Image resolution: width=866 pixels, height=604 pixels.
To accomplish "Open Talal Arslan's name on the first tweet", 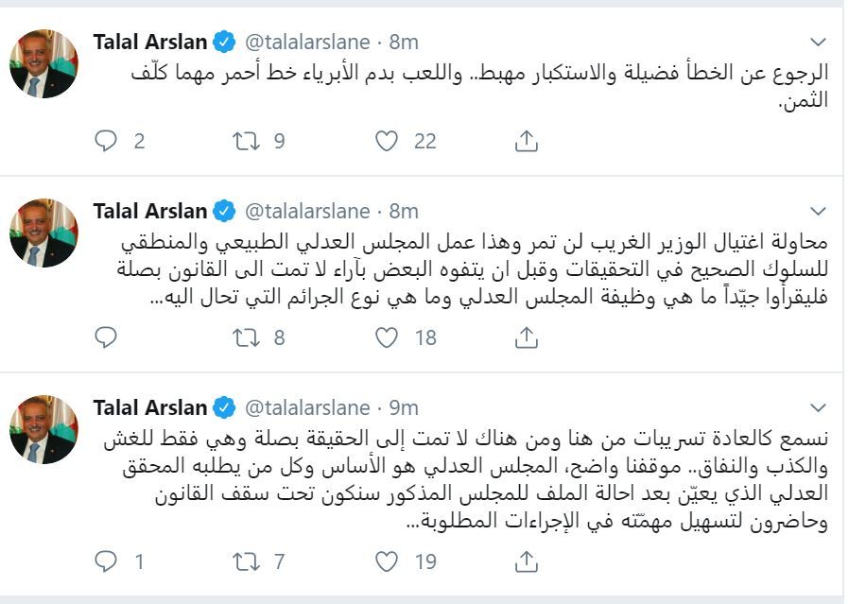I will click(x=149, y=43).
